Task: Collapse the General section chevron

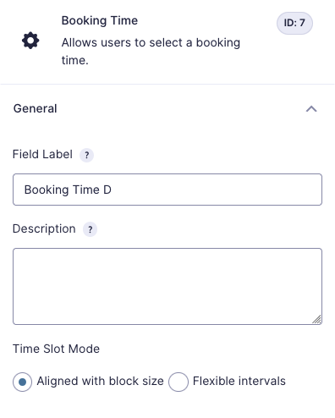Action: pyautogui.click(x=311, y=109)
